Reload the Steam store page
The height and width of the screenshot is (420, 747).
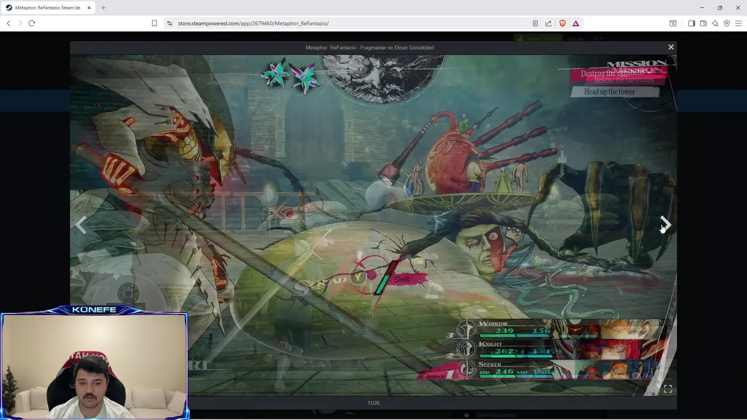pyautogui.click(x=32, y=23)
